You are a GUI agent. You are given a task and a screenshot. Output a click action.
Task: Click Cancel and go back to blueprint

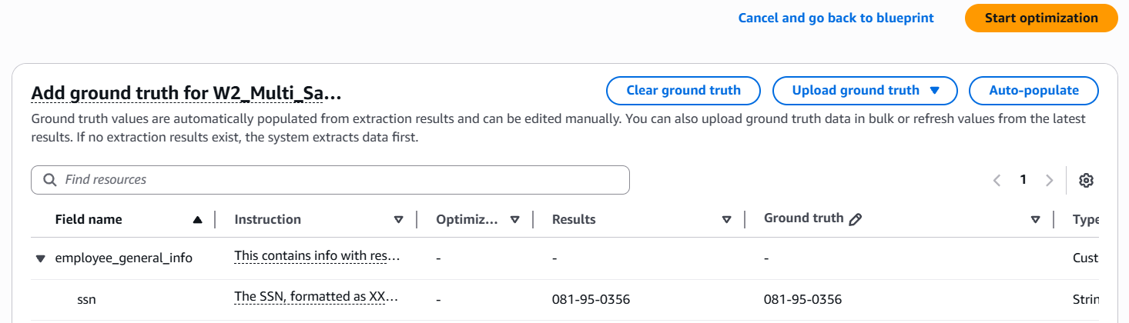coord(836,18)
